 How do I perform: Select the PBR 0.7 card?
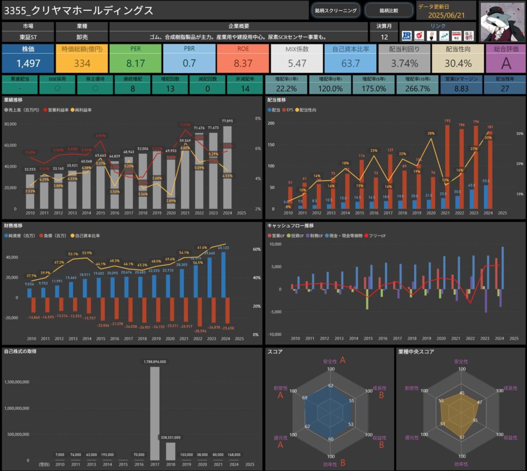[x=189, y=58]
